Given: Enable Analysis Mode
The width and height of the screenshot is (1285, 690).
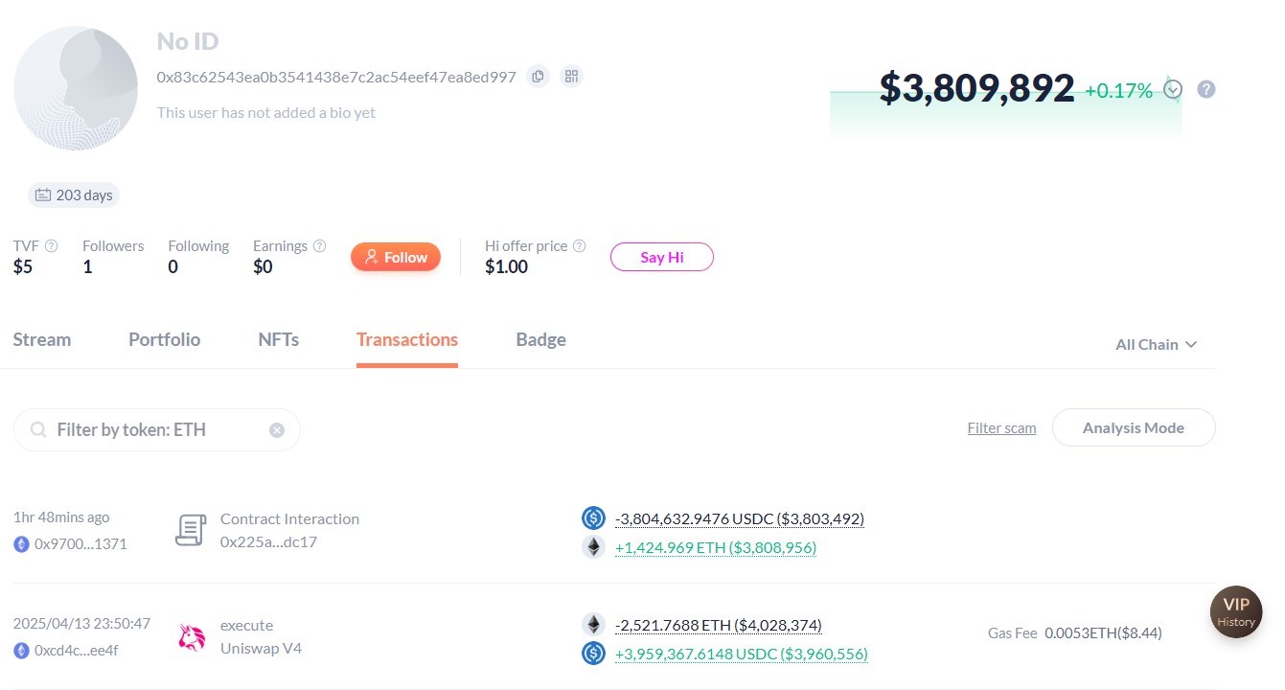Looking at the screenshot, I should pos(1134,427).
